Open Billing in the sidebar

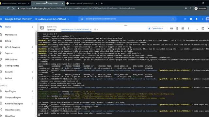(8, 41)
